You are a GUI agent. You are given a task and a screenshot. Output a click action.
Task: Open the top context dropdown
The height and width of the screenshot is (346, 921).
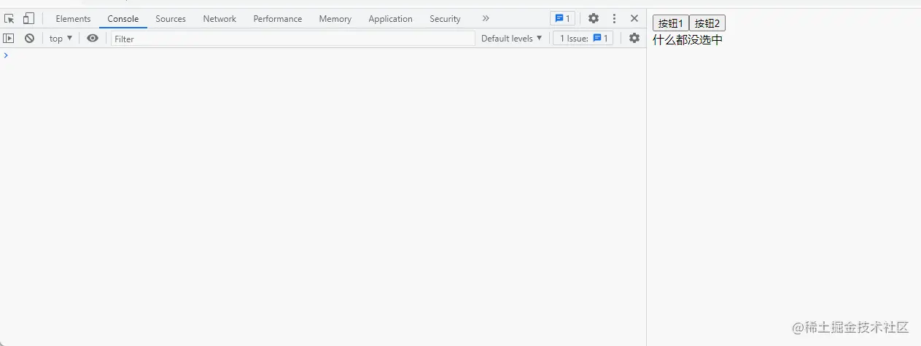(x=61, y=39)
